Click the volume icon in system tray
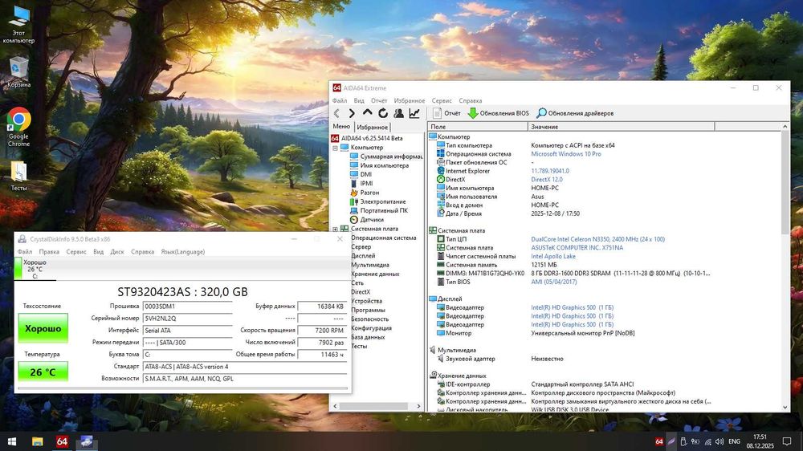 [x=719, y=441]
